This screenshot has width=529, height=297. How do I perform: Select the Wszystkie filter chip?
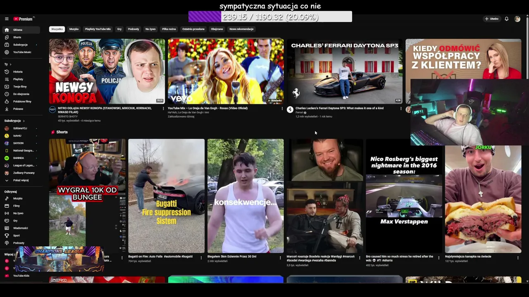pyautogui.click(x=57, y=29)
